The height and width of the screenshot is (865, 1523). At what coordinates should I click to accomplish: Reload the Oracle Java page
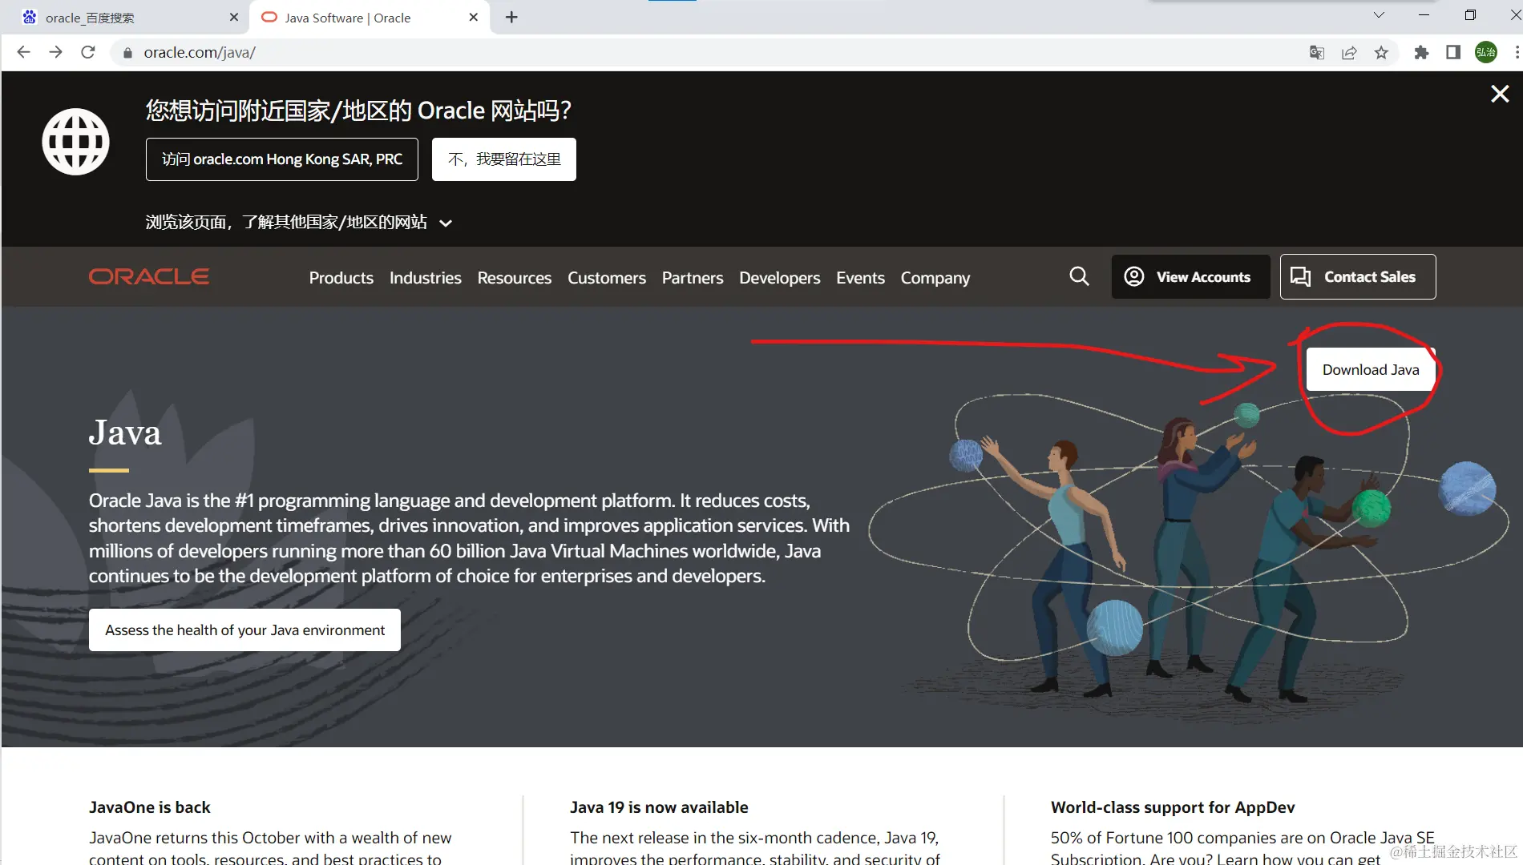coord(88,52)
